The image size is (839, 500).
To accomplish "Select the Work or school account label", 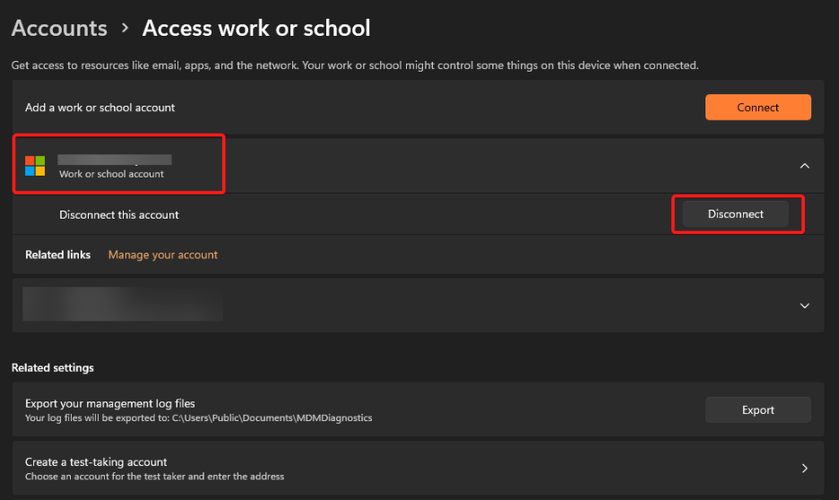I will click(111, 174).
